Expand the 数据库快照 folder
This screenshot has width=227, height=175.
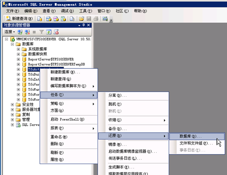[18, 54]
